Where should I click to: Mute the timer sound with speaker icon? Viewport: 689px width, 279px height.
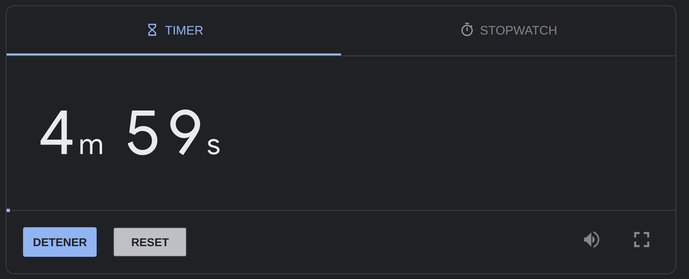pyautogui.click(x=592, y=239)
